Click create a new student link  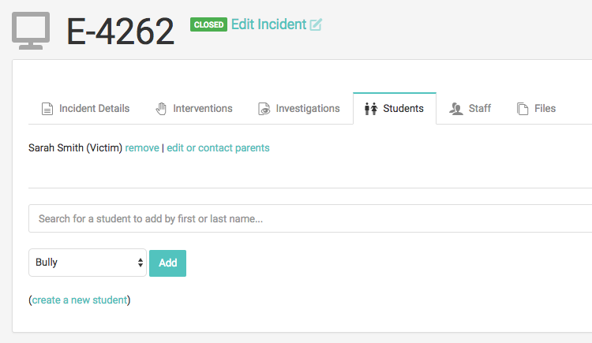(80, 300)
